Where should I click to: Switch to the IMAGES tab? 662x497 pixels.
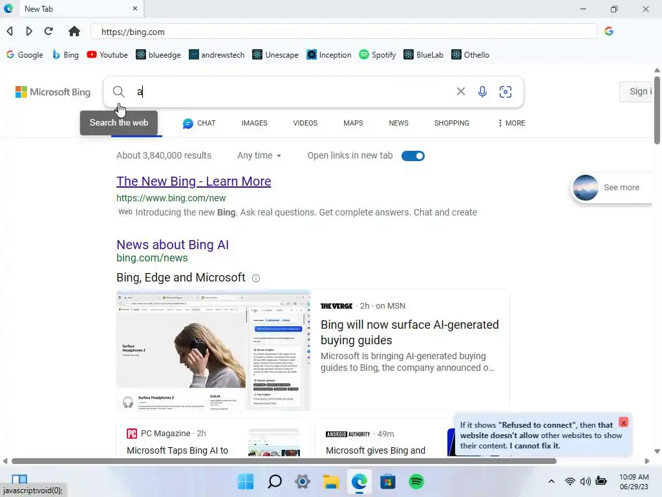(254, 123)
